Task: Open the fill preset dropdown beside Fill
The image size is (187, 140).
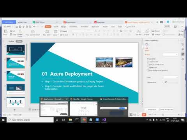Action: click(x=170, y=54)
